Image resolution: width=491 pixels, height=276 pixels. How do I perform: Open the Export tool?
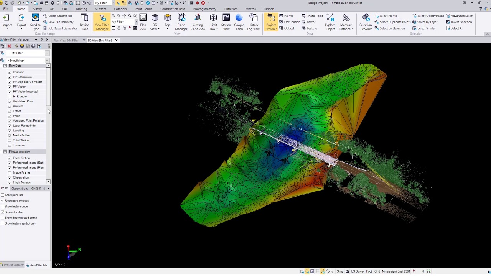pyautogui.click(x=21, y=21)
